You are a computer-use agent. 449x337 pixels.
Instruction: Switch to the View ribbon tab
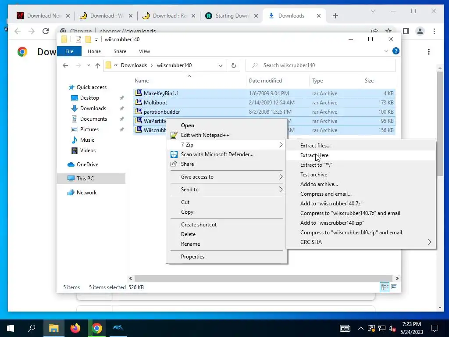144,51
